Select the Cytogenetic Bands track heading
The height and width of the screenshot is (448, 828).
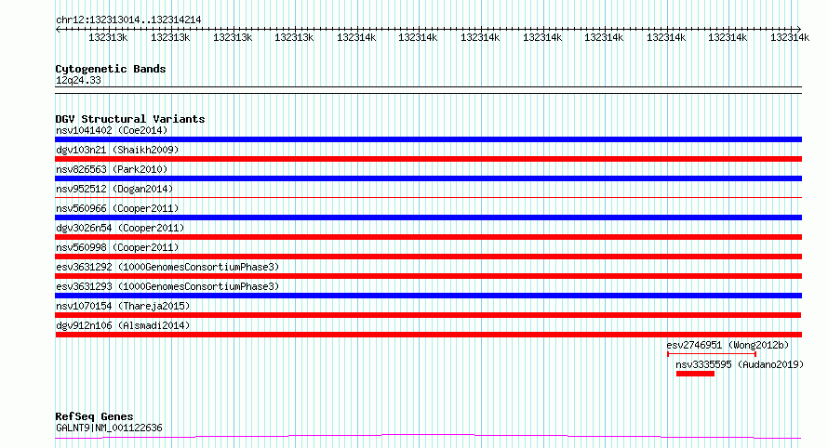point(111,69)
